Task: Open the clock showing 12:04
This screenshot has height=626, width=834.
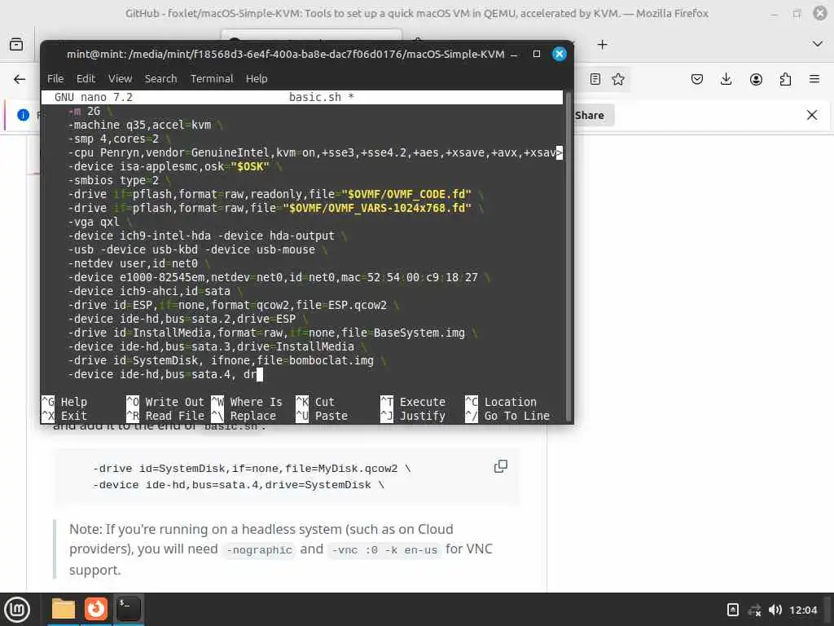Action: 803,610
